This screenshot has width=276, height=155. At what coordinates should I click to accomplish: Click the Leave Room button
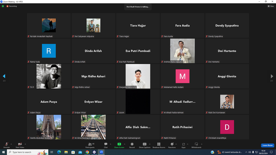[267, 146]
